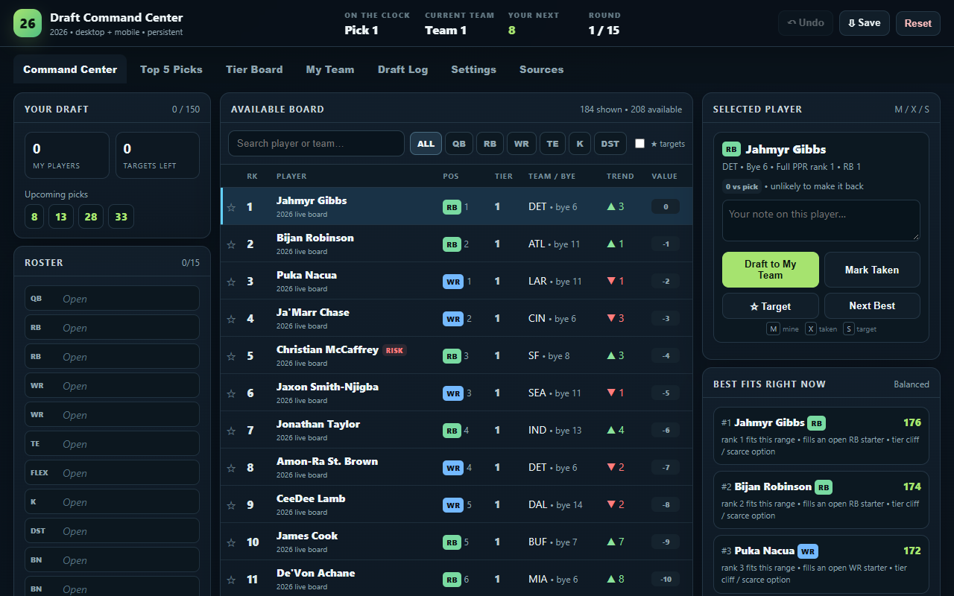Click the open TE roster slot

click(x=112, y=444)
